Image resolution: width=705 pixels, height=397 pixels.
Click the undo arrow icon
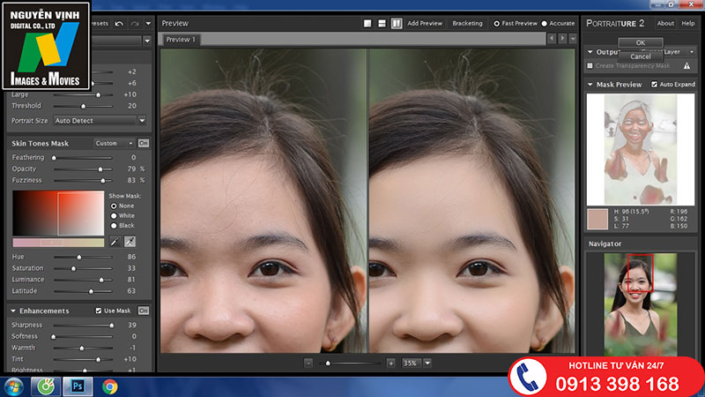pos(119,24)
